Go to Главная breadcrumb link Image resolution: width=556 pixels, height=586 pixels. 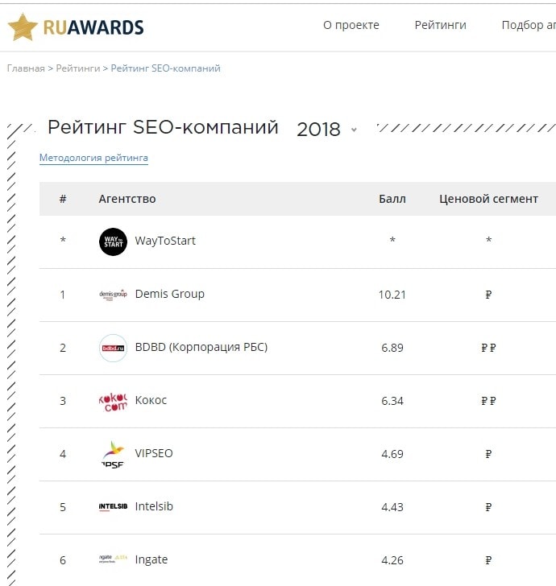(26, 68)
